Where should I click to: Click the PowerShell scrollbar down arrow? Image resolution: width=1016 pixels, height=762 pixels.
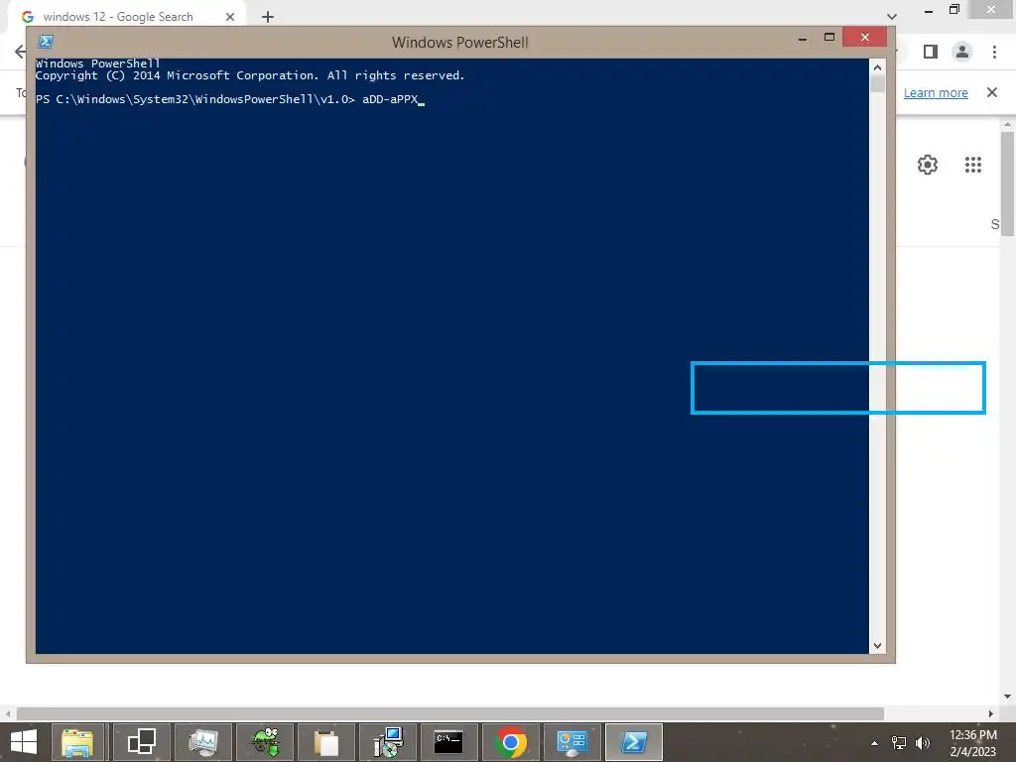877,645
